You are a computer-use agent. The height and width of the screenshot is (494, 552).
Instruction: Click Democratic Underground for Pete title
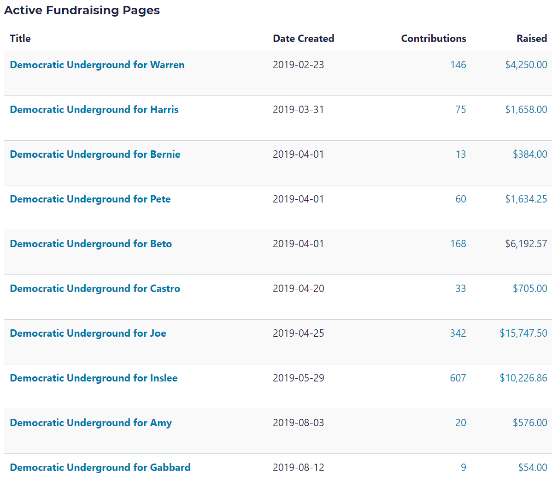click(x=90, y=199)
